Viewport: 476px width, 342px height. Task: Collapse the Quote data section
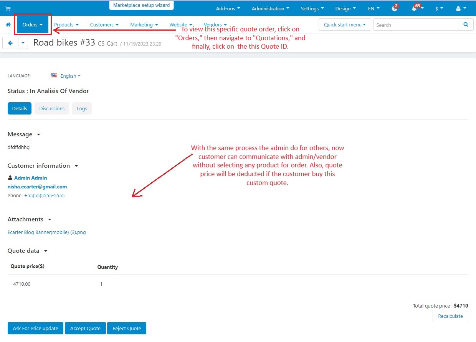point(45,251)
